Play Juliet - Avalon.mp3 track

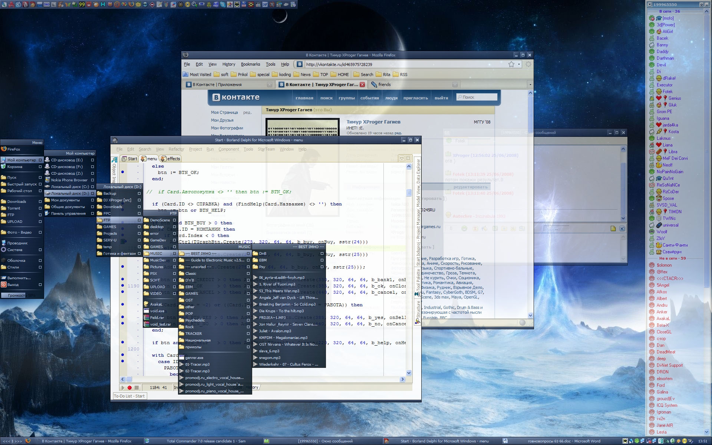[289, 331]
